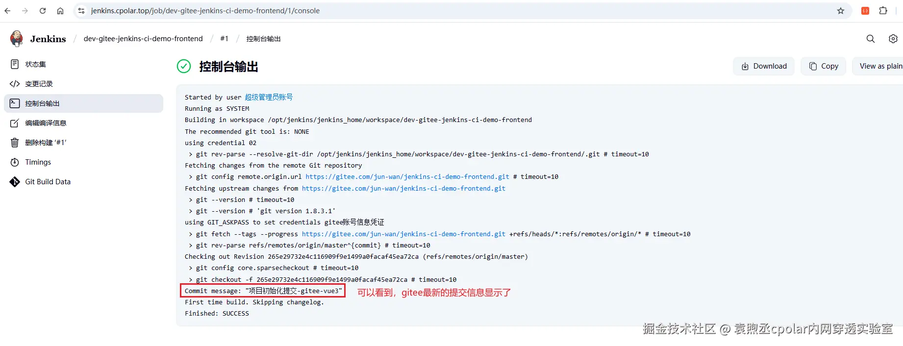The height and width of the screenshot is (346, 903).
Task: Click 'git rev-parse refs/remotes/origin/master' line
Action: [x=309, y=246]
